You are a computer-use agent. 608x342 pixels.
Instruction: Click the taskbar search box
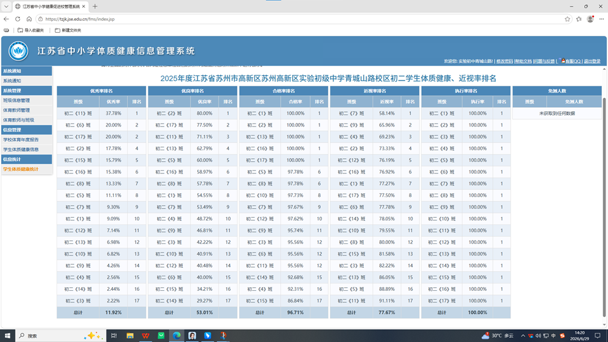[60, 336]
